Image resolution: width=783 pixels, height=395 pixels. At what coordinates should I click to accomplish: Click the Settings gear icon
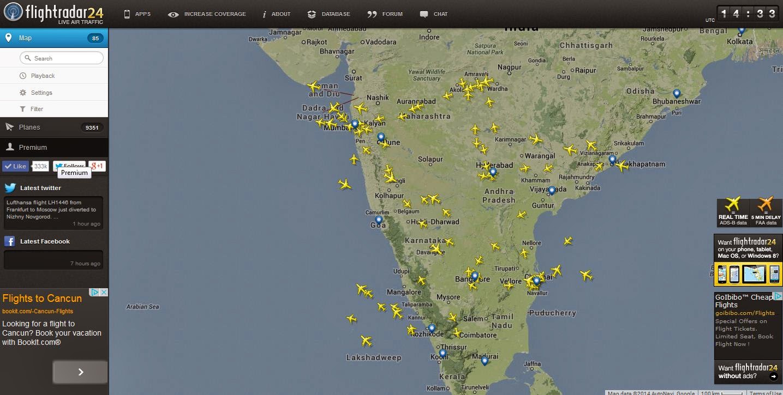pyautogui.click(x=23, y=93)
